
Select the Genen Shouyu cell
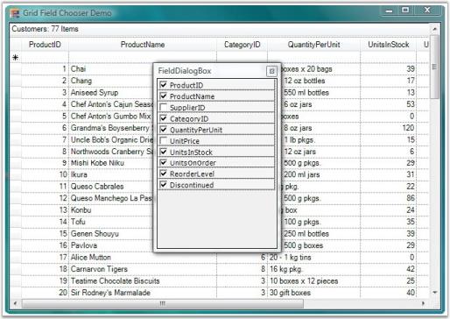[x=111, y=234]
